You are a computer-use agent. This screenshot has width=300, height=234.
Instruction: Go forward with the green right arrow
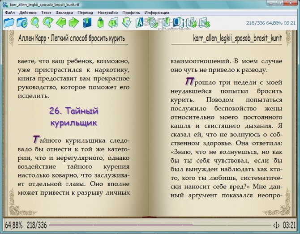coord(74,22)
